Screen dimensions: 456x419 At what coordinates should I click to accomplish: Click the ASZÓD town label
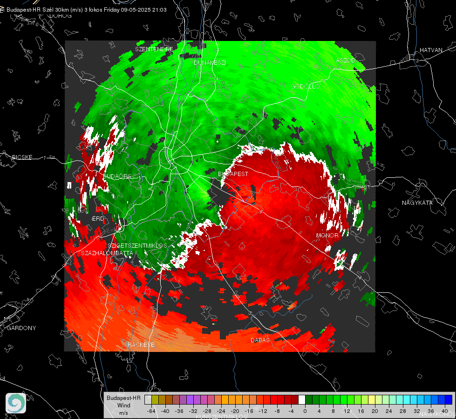tap(346, 60)
